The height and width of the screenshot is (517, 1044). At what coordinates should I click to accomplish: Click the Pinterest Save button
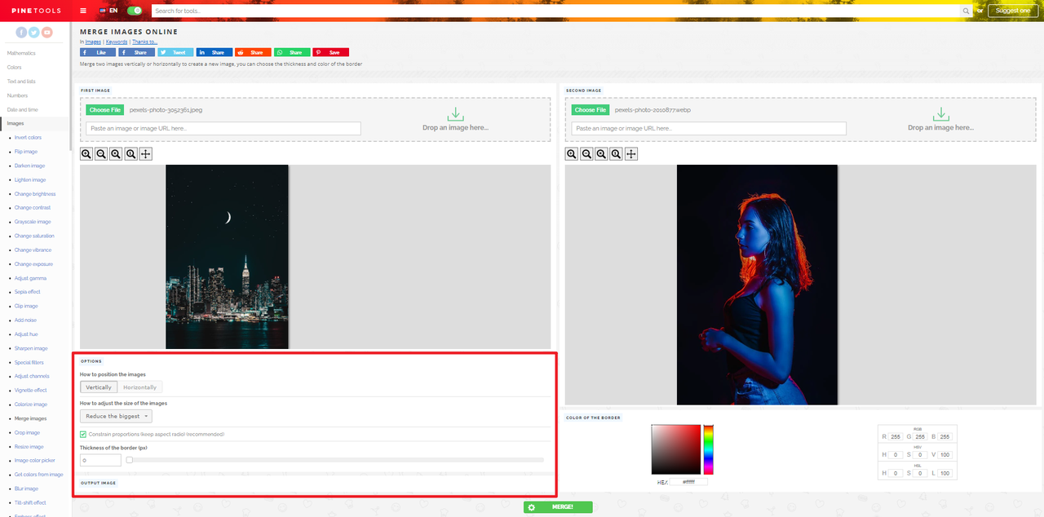(x=330, y=52)
